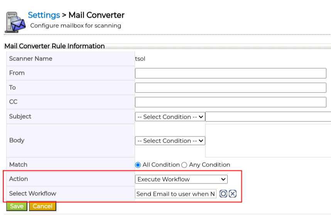The width and height of the screenshot is (331, 217).
Task: Choose the Any Condition radio button
Action: (x=184, y=165)
